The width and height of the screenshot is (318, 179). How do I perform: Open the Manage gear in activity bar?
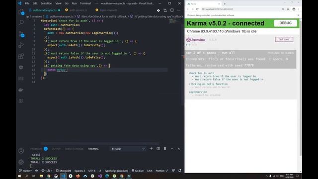pos(21,162)
